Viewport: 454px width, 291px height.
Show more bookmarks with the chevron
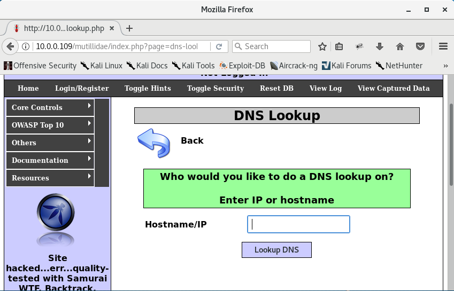445,66
